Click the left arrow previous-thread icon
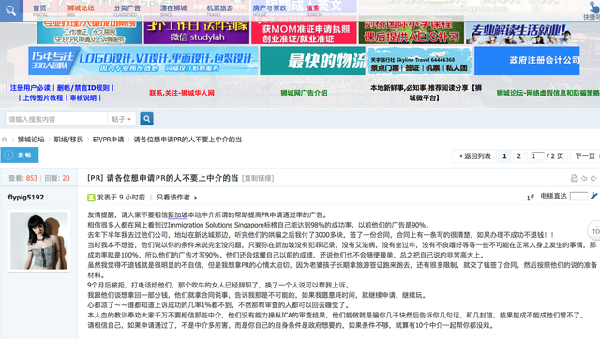This screenshot has height=339, width=600. 584,179
